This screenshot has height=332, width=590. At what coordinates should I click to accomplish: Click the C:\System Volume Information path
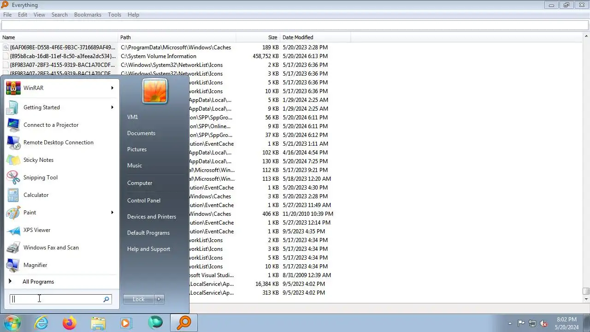point(159,56)
